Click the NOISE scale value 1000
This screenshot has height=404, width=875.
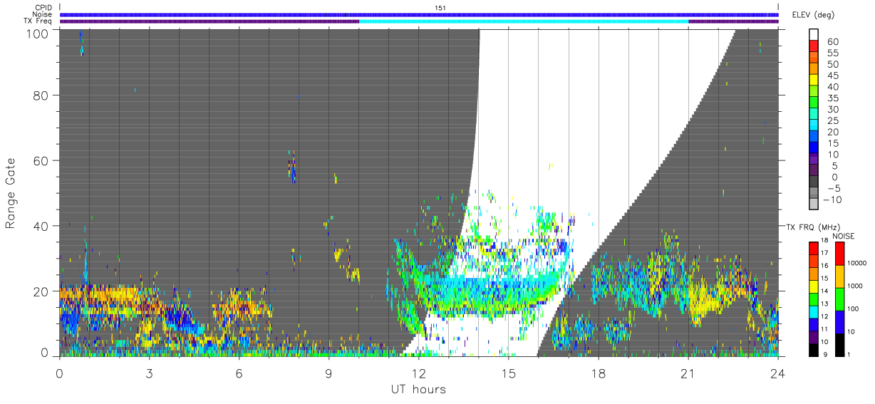coord(854,286)
